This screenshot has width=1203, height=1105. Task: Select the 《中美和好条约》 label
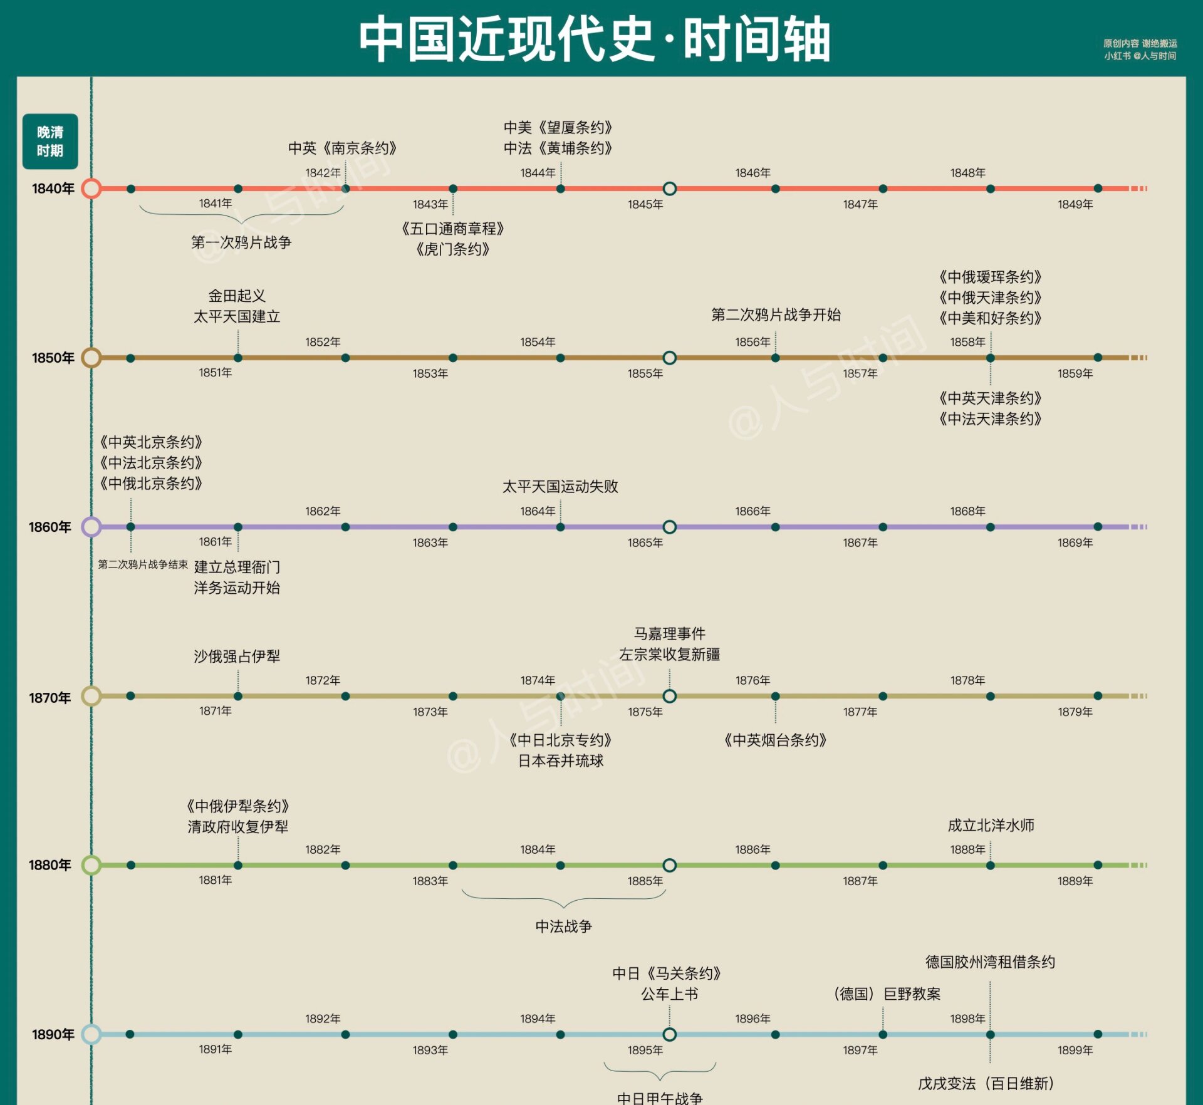(x=991, y=318)
